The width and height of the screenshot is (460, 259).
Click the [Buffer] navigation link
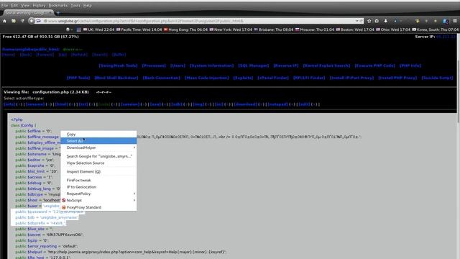tap(119, 55)
